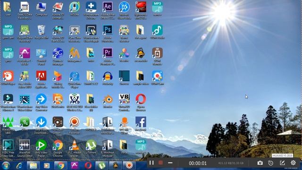Screen dimensions: 302x170
Task: Select the GOM Player desktop icon
Action: [8, 78]
